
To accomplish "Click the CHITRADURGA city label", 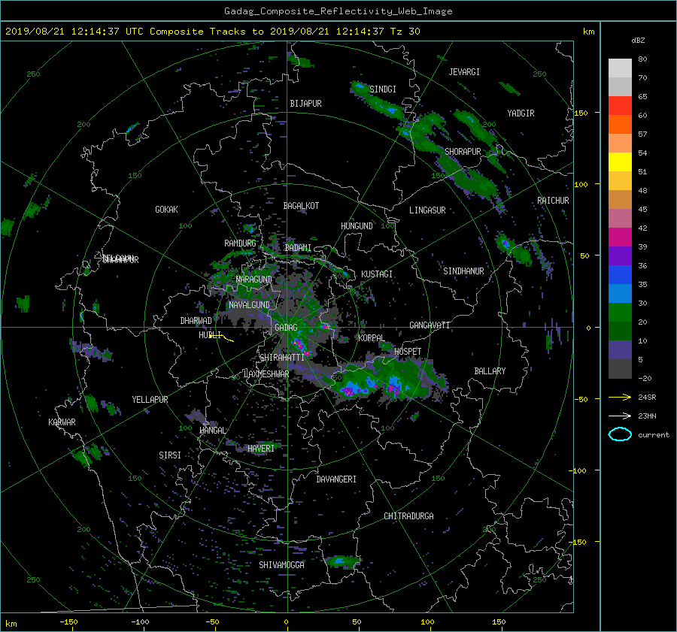I will pos(408,516).
